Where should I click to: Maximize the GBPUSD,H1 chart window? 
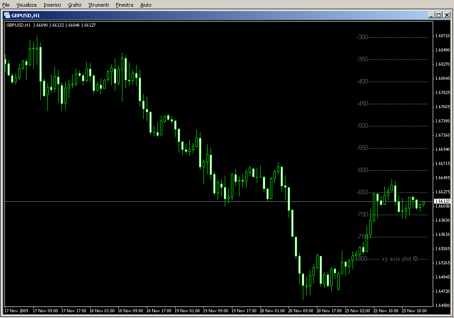pos(438,15)
